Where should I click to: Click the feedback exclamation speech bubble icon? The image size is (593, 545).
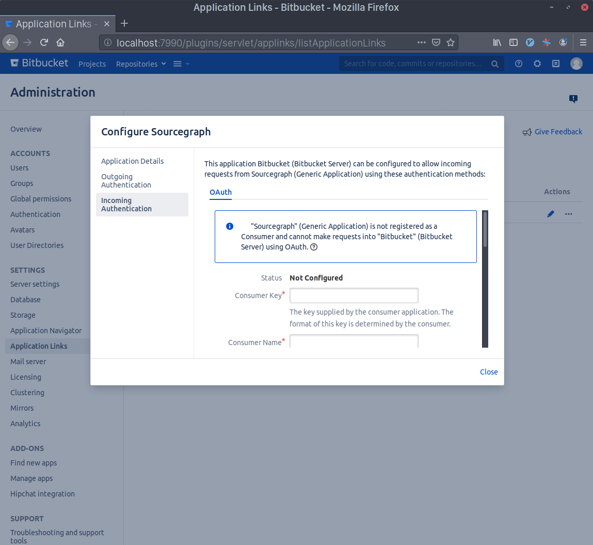[573, 99]
